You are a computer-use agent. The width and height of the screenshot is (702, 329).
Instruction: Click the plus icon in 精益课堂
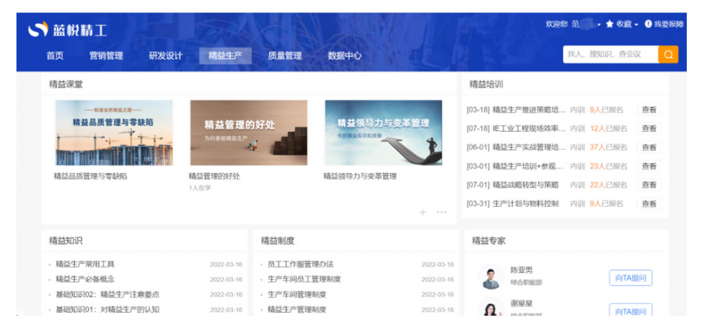coord(422,212)
